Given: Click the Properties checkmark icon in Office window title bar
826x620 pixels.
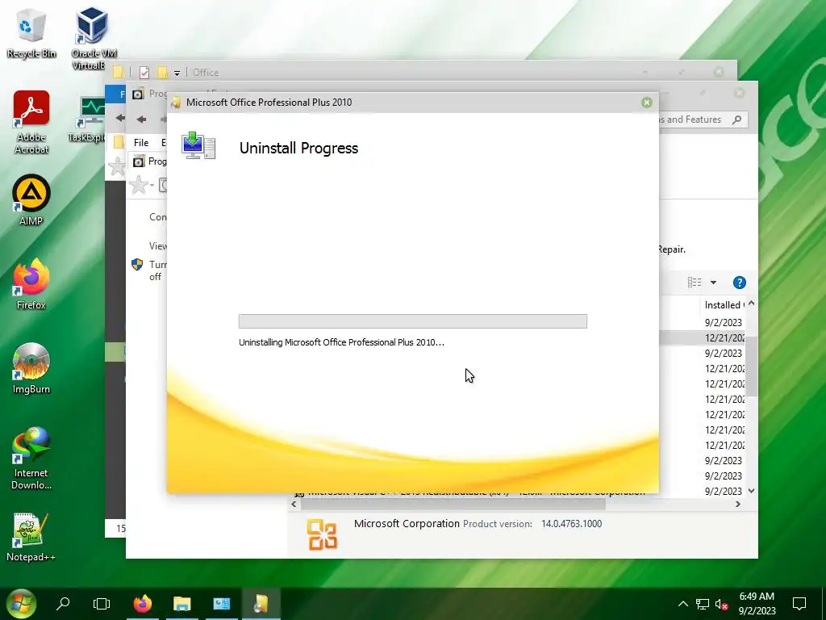Looking at the screenshot, I should 144,72.
